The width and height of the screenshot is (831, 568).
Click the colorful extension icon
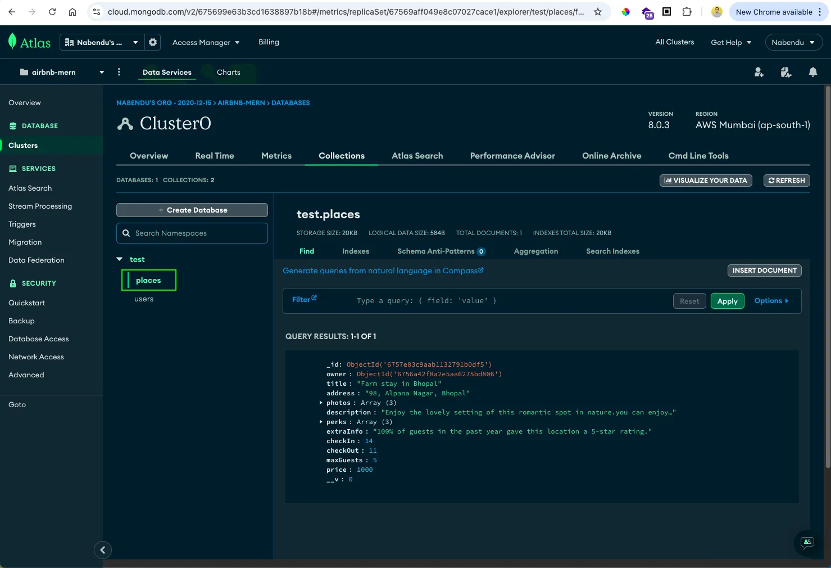(x=625, y=12)
